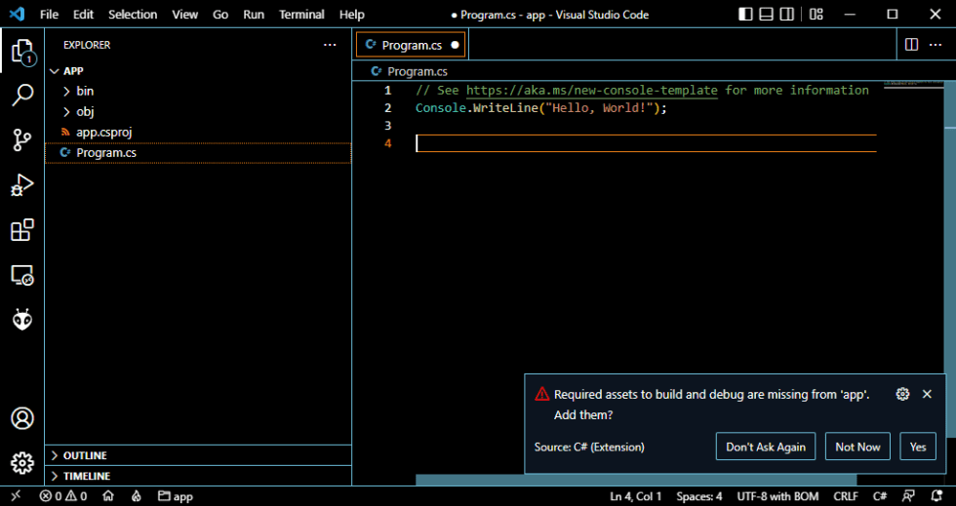Click the Not Now button
The height and width of the screenshot is (506, 956).
[x=857, y=447]
